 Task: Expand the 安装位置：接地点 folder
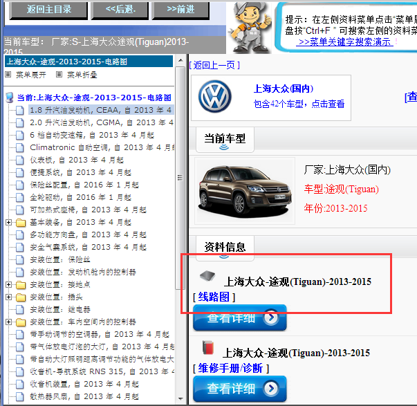8,285
